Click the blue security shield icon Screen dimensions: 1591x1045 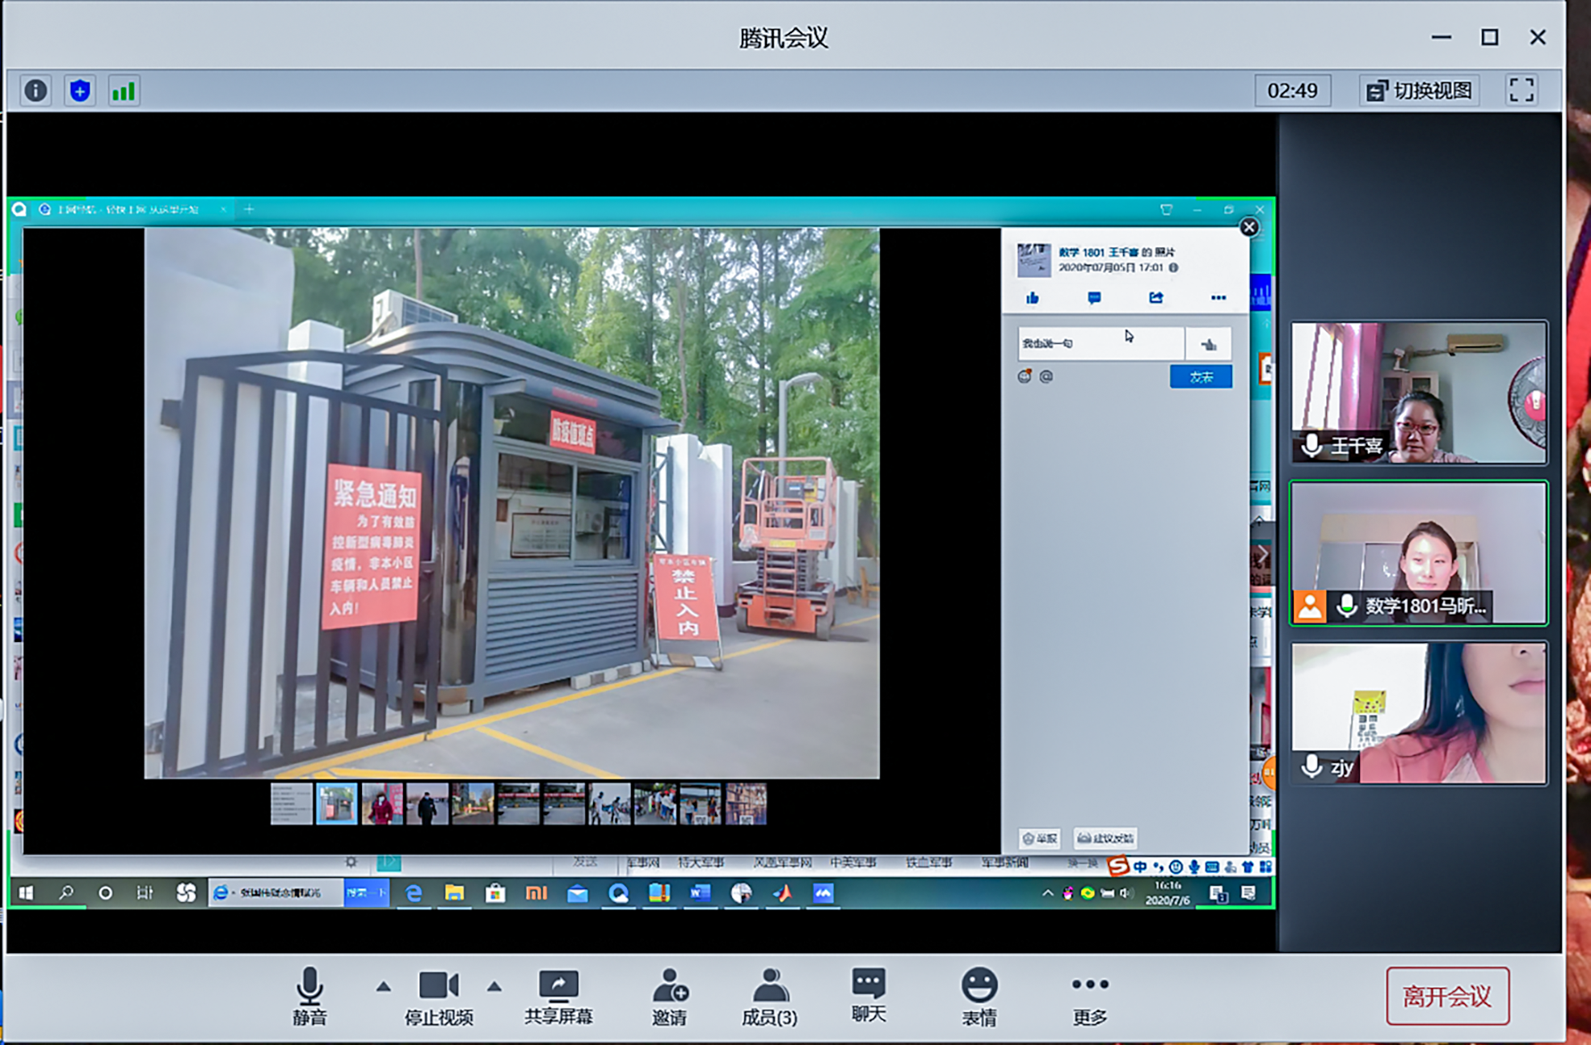coord(79,90)
